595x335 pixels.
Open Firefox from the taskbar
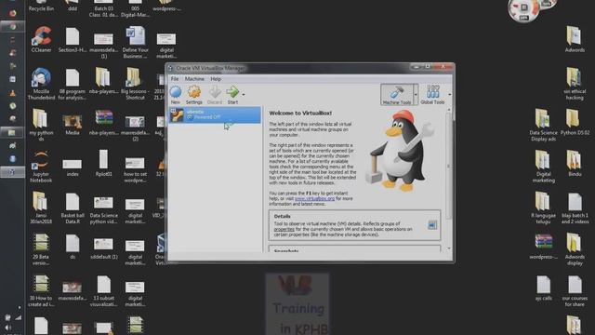click(x=12, y=13)
